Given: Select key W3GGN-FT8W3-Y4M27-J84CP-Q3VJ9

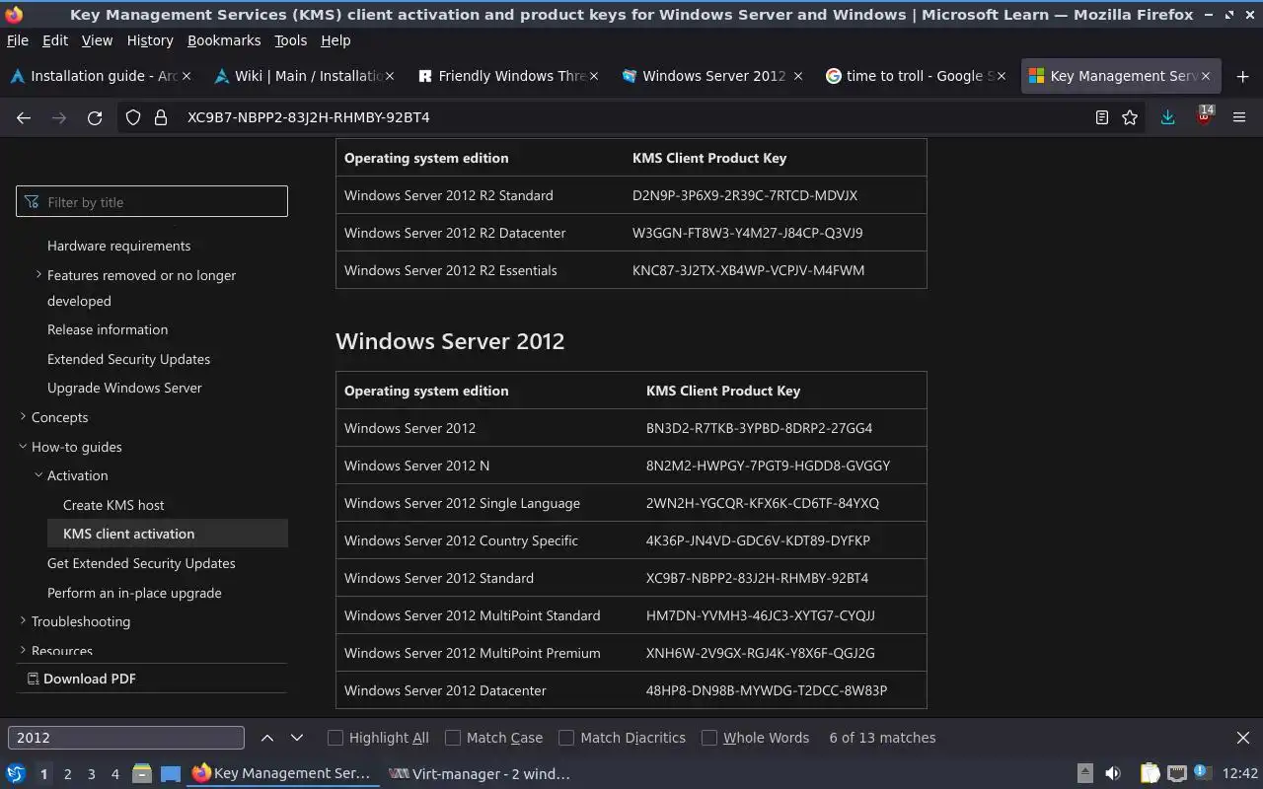Looking at the screenshot, I should (x=748, y=233).
